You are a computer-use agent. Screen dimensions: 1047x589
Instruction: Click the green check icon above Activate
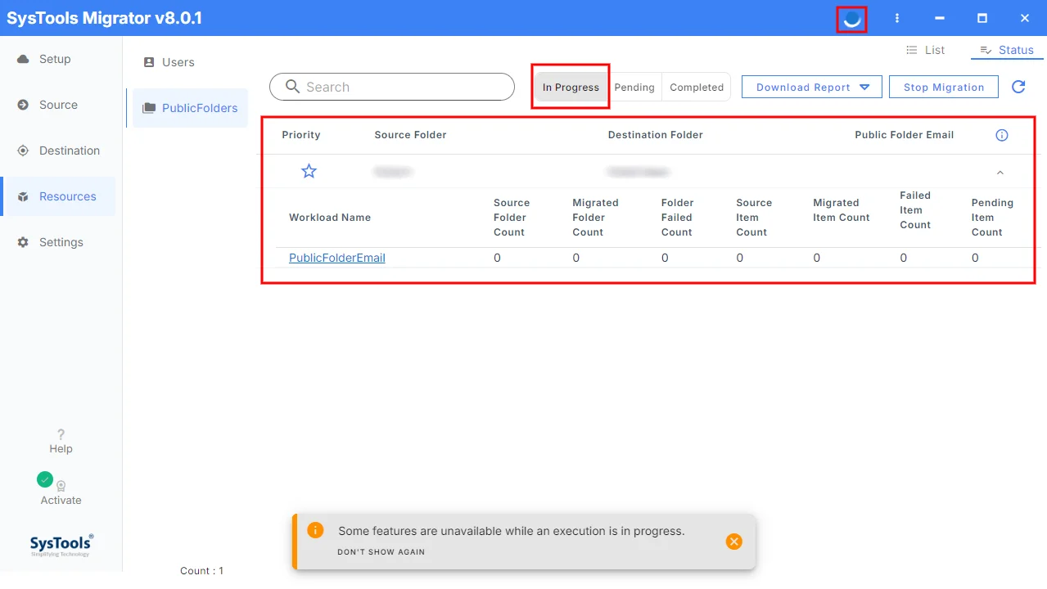(x=45, y=479)
